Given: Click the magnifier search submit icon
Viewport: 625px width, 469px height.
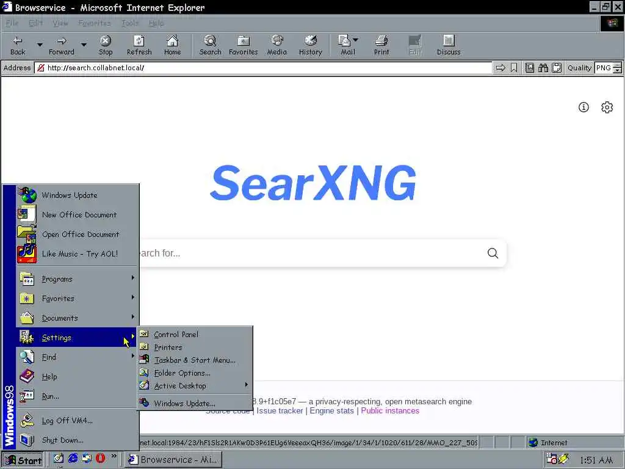Looking at the screenshot, I should point(493,253).
